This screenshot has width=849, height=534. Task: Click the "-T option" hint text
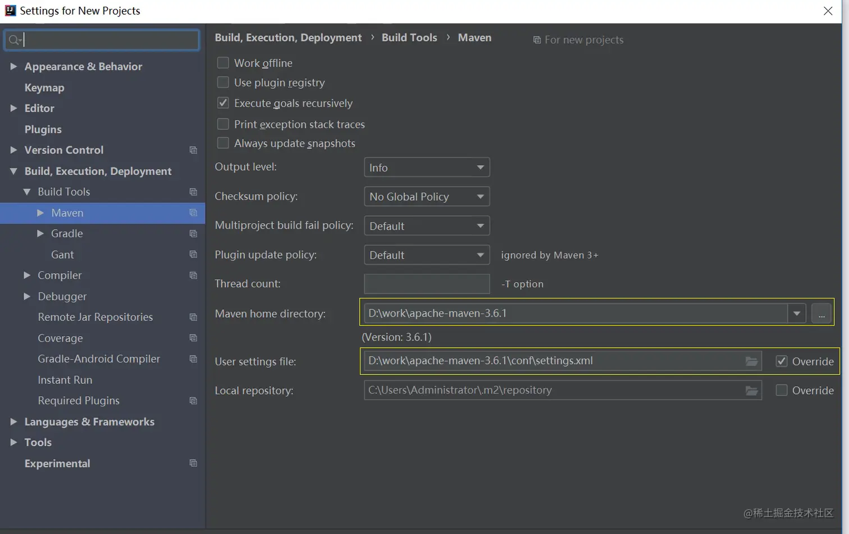[522, 284]
